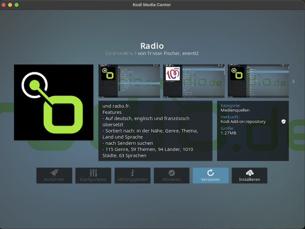
Task: Click the "1.27MB" size value
Action: tap(228, 133)
